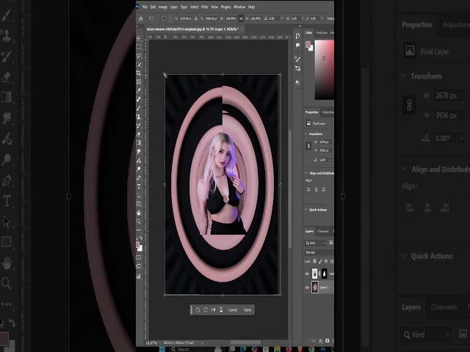Select the Move tool
Viewport: 470px width, 352px height.
click(139, 38)
